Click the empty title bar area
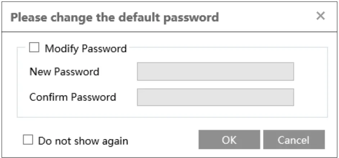This screenshot has height=158, width=339. (x=266, y=17)
